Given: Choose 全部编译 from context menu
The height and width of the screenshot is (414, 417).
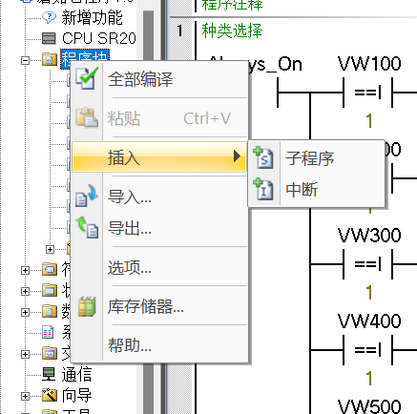Looking at the screenshot, I should (x=159, y=79).
